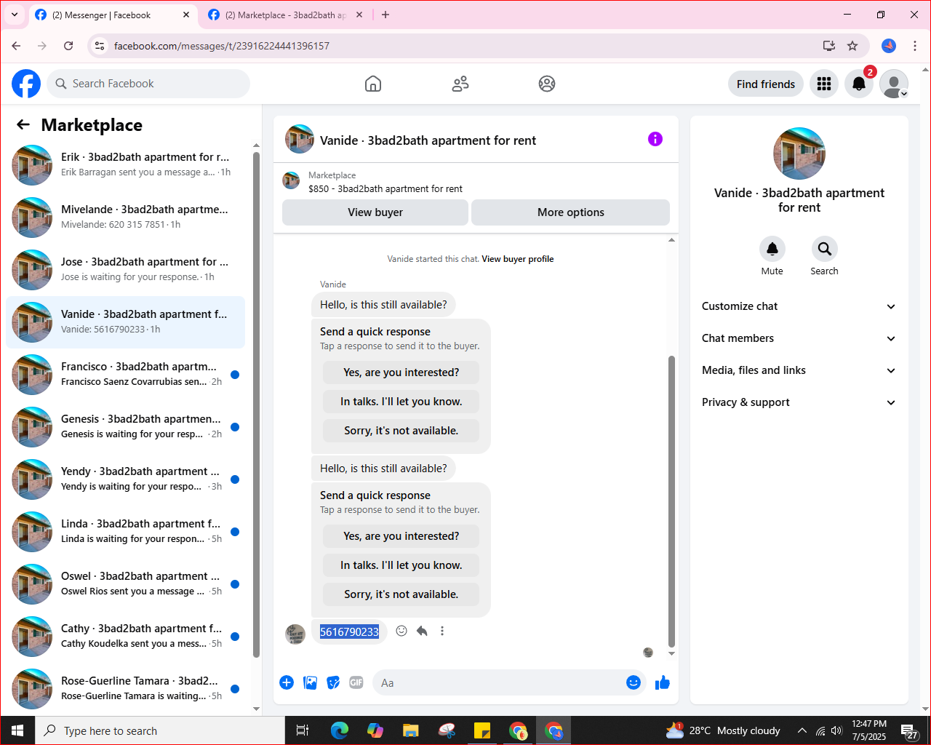The height and width of the screenshot is (745, 931).
Task: Open Windows Start menu
Action: [17, 730]
